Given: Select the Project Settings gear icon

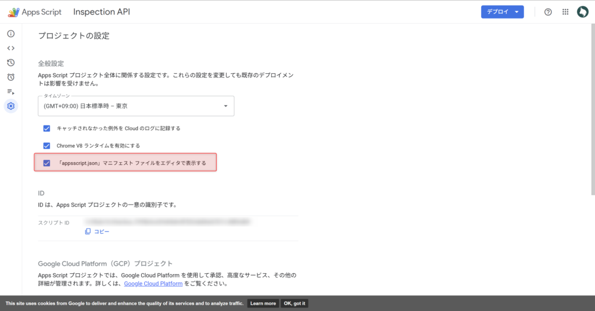Looking at the screenshot, I should 10,106.
